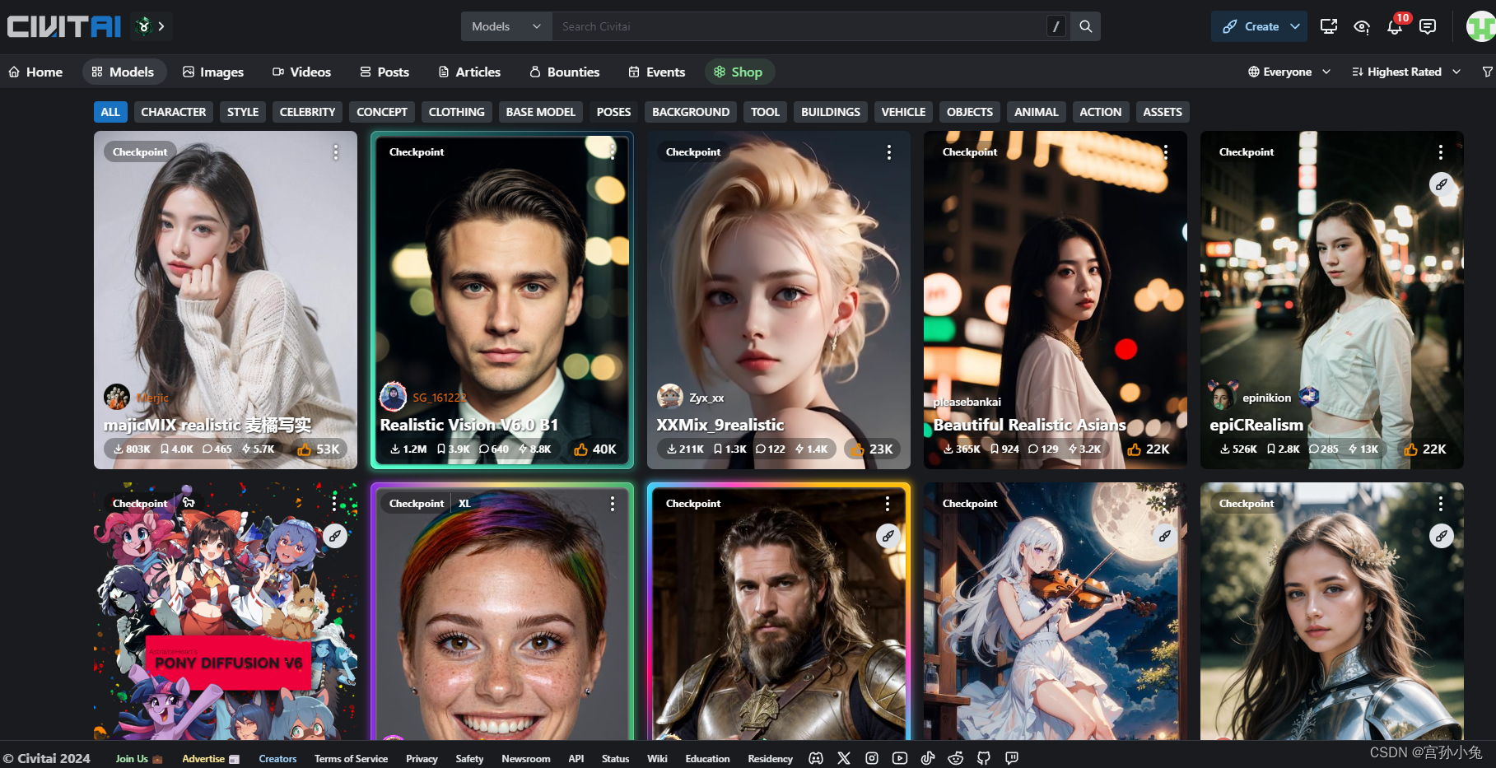Open the Highest Rated sort dropdown
The height and width of the screenshot is (768, 1496).
(1406, 72)
